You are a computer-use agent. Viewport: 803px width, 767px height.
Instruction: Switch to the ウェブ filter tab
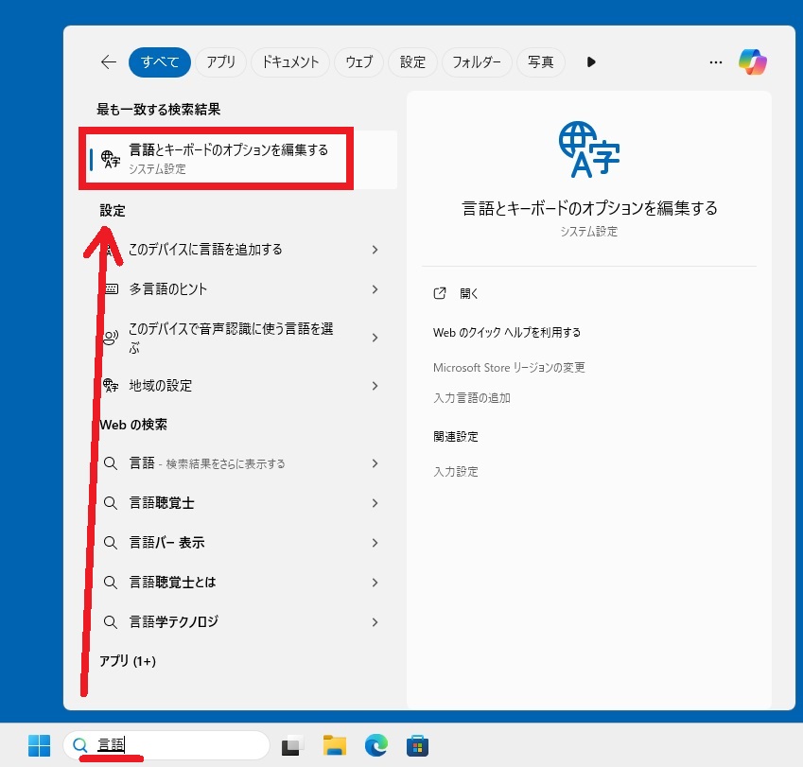(x=359, y=62)
